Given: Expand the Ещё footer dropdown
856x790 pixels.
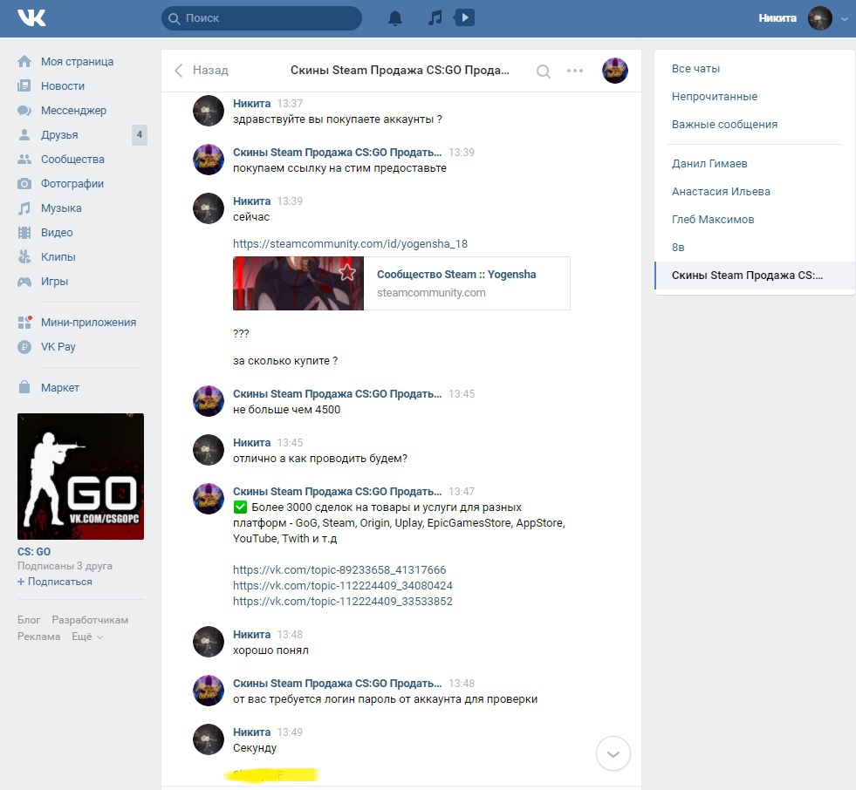Looking at the screenshot, I should 86,637.
